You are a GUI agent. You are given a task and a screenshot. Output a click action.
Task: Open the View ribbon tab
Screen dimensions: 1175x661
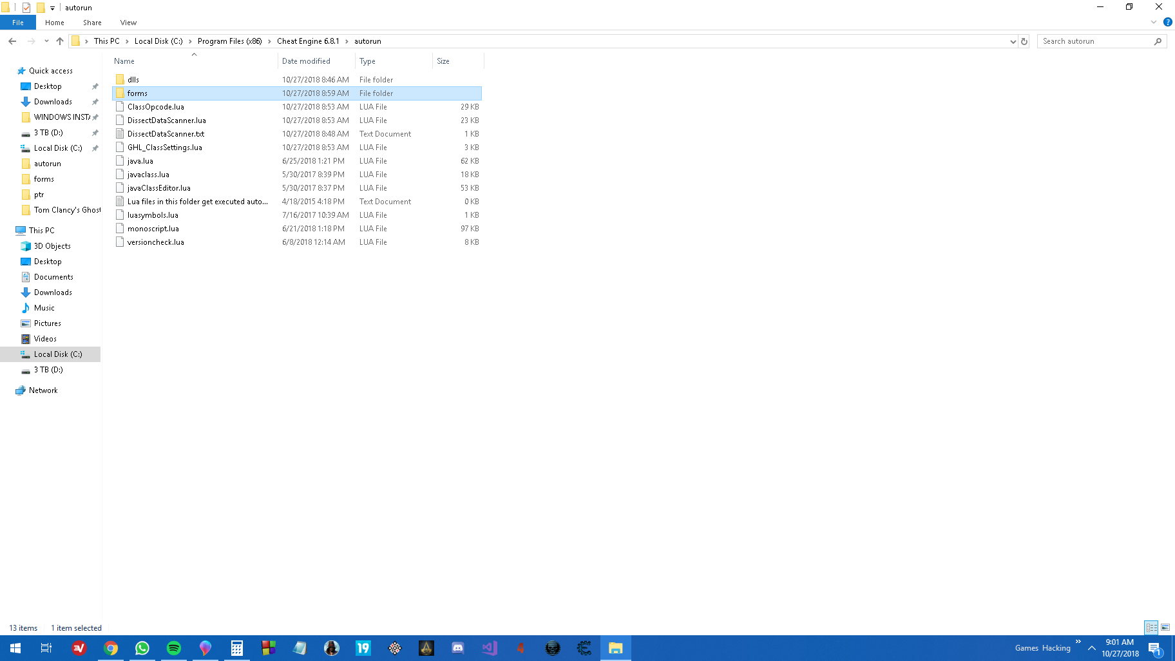coord(128,23)
